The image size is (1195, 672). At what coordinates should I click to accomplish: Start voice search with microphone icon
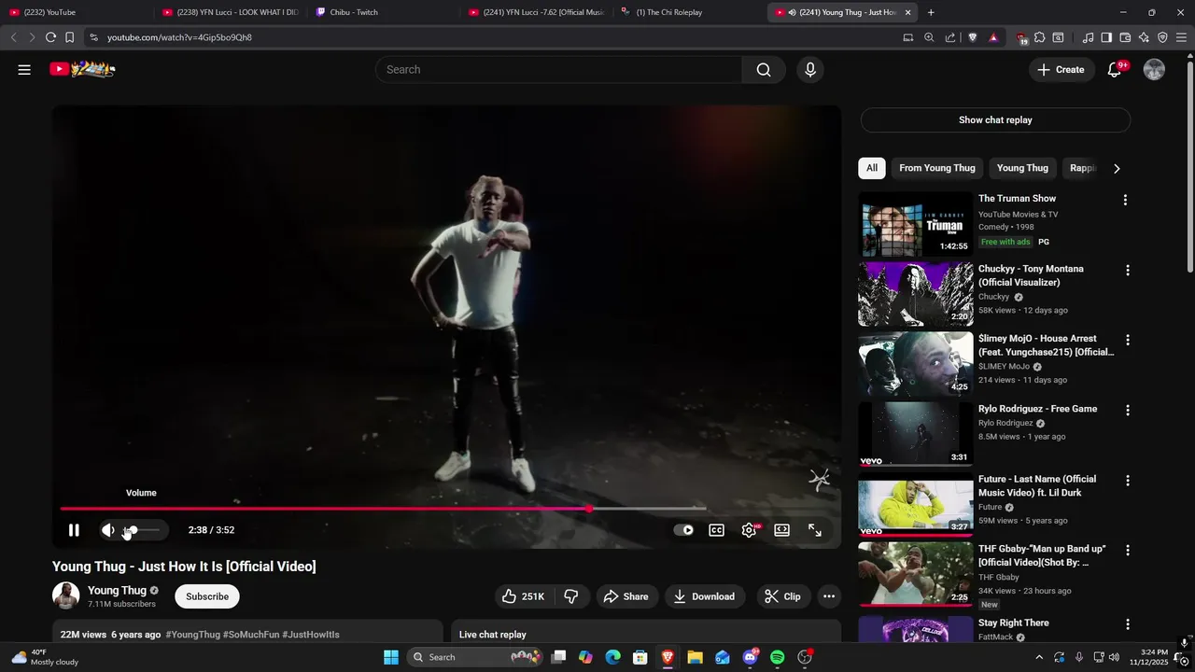click(x=810, y=70)
